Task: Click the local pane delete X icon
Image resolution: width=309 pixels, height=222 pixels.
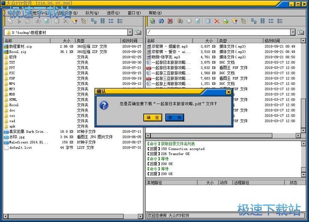Action: 66,21
